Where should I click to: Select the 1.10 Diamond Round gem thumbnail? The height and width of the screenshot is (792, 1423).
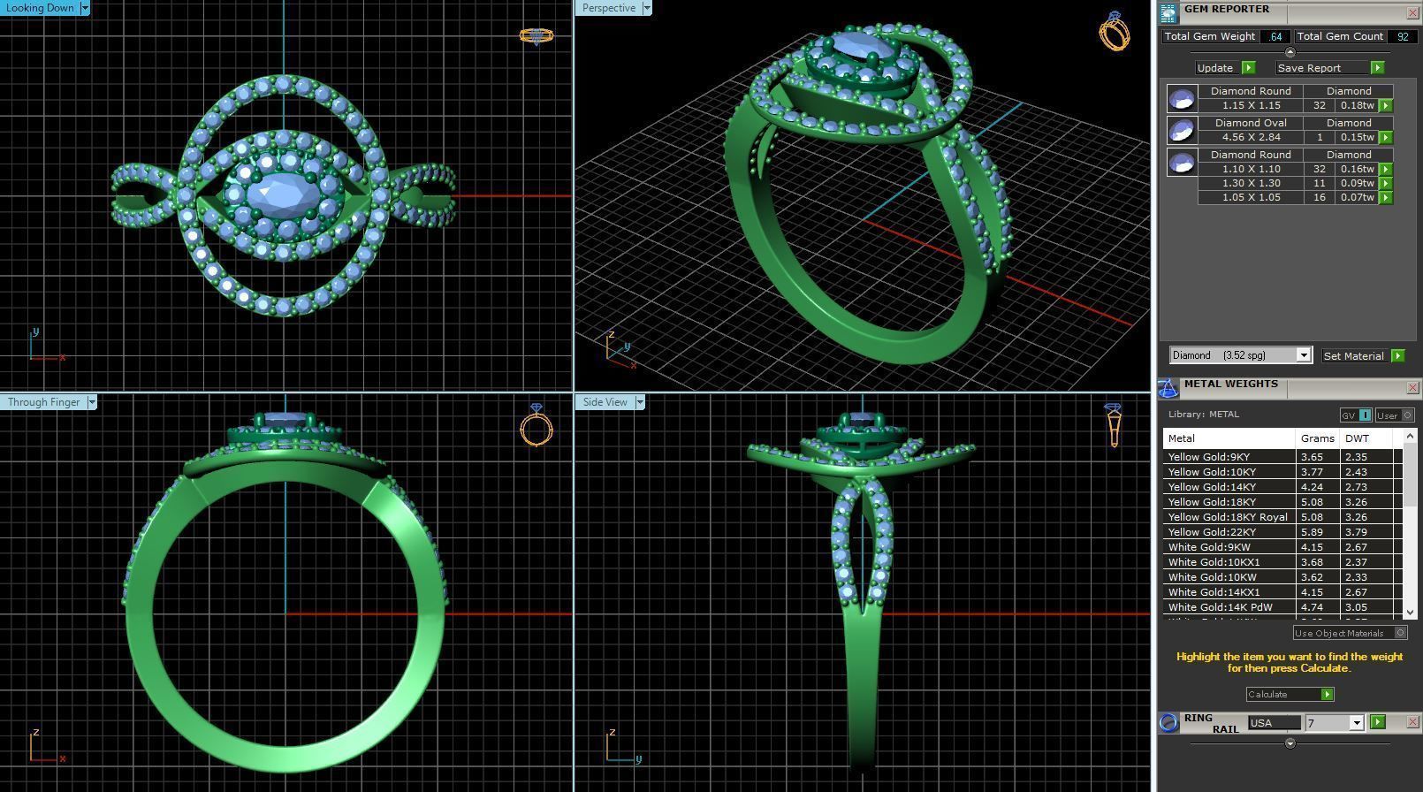(1182, 162)
